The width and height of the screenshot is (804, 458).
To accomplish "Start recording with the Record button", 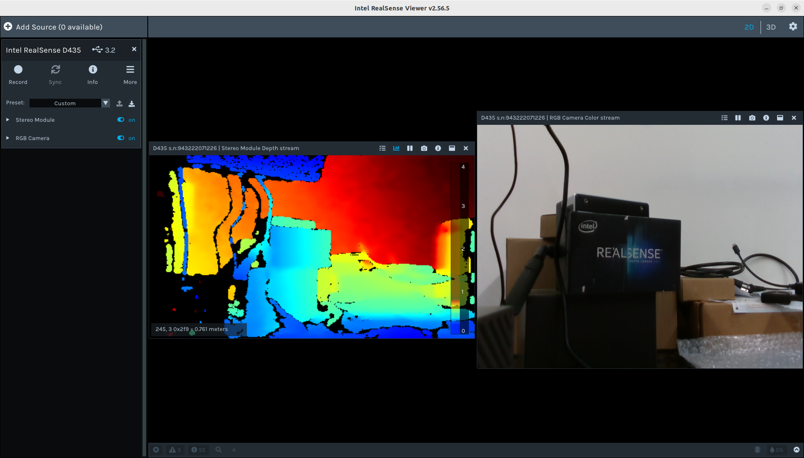I will coord(18,74).
